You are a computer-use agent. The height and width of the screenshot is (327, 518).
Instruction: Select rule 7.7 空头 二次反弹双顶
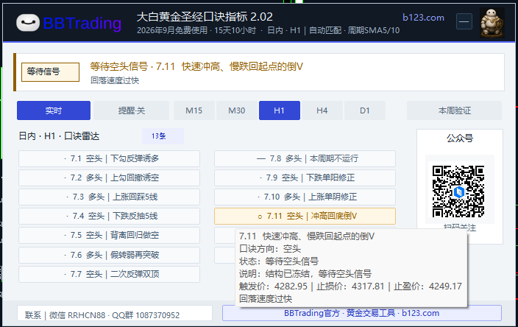pyautogui.click(x=110, y=275)
